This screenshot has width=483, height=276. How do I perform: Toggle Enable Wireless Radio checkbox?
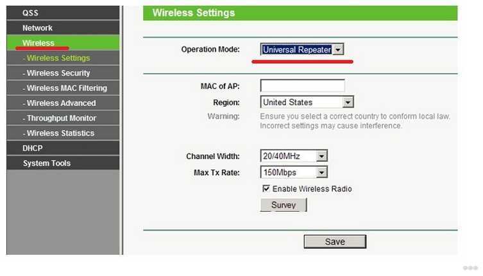[x=266, y=189]
